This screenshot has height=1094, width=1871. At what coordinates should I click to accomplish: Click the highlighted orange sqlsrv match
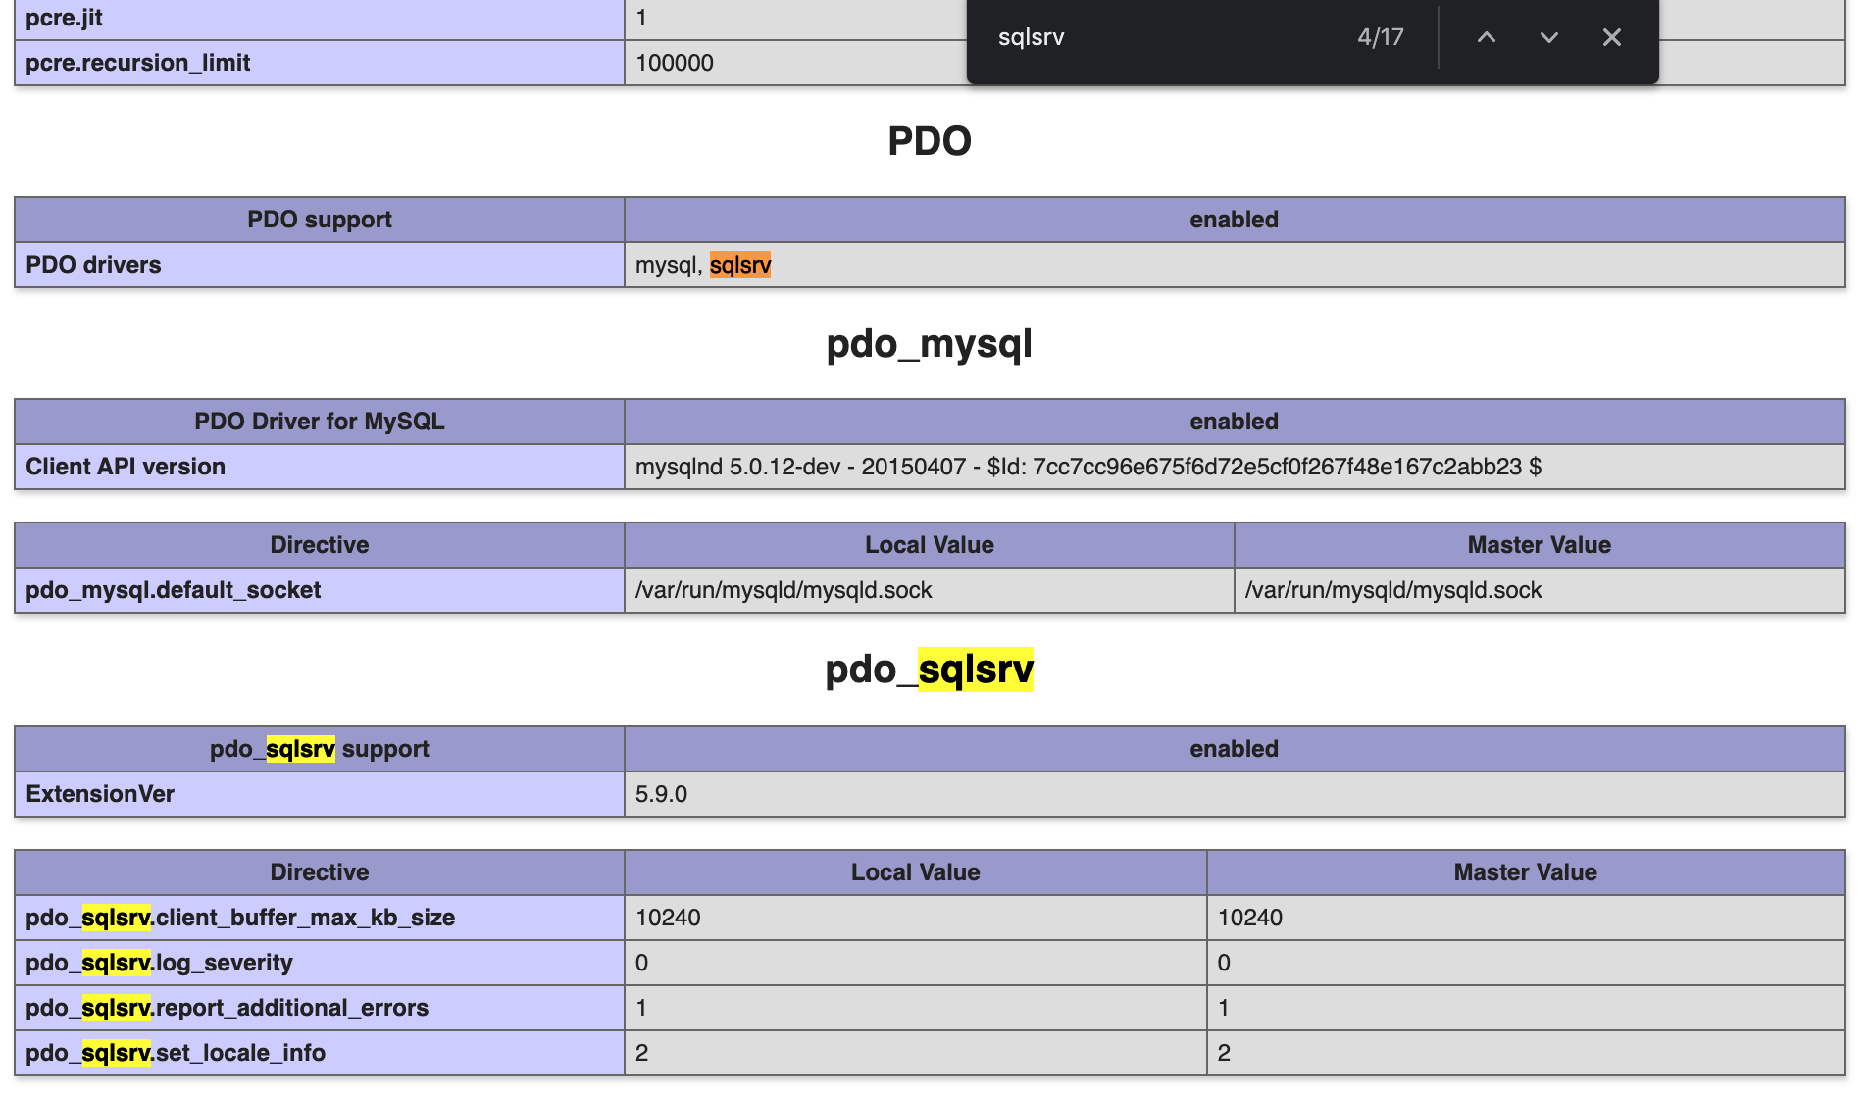coord(740,264)
